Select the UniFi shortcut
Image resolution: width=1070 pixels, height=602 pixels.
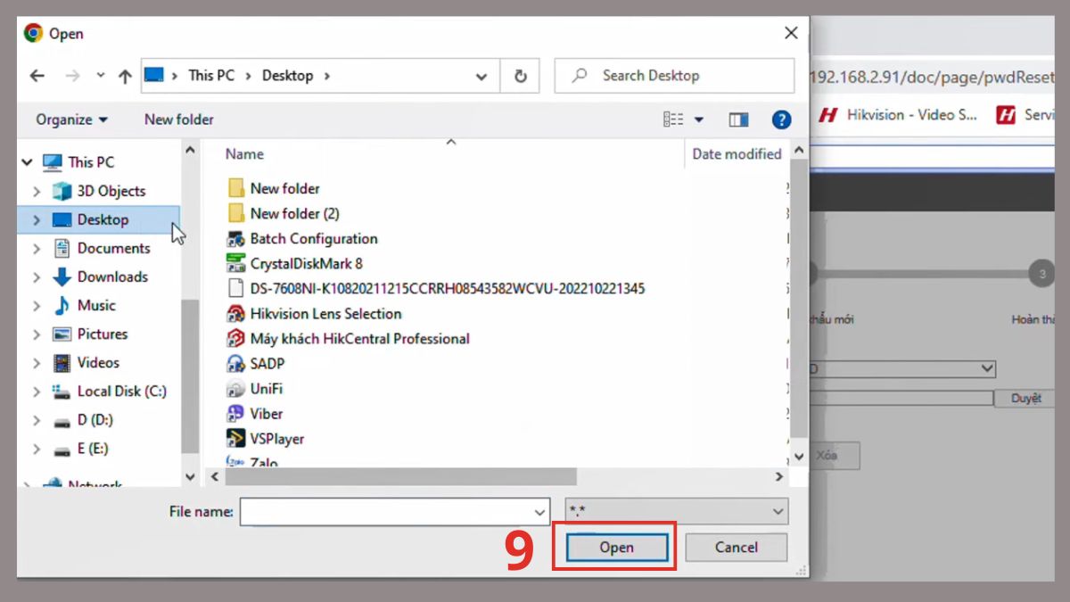pos(266,388)
